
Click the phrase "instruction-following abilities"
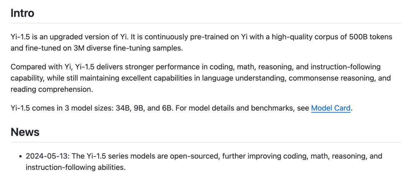click(x=75, y=167)
